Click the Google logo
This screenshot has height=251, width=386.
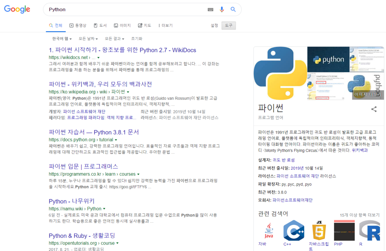pyautogui.click(x=17, y=9)
